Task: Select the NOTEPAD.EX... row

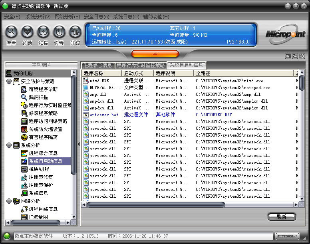Action: (x=190, y=87)
